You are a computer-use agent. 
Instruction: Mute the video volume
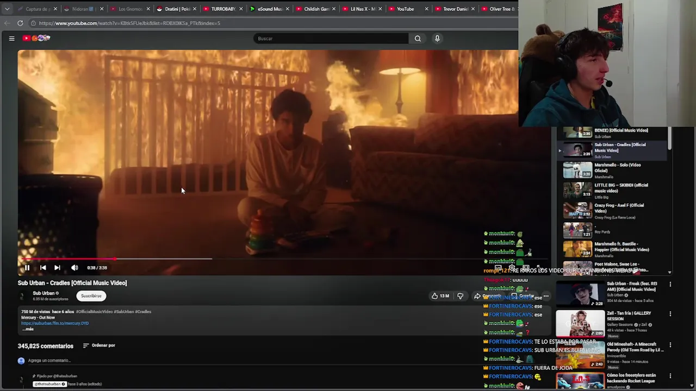pyautogui.click(x=74, y=267)
